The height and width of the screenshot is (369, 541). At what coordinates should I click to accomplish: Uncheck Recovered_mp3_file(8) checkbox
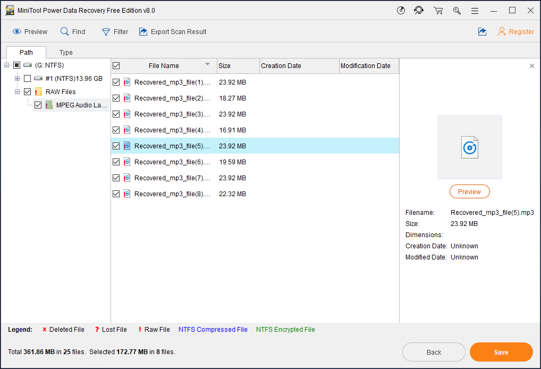(116, 194)
